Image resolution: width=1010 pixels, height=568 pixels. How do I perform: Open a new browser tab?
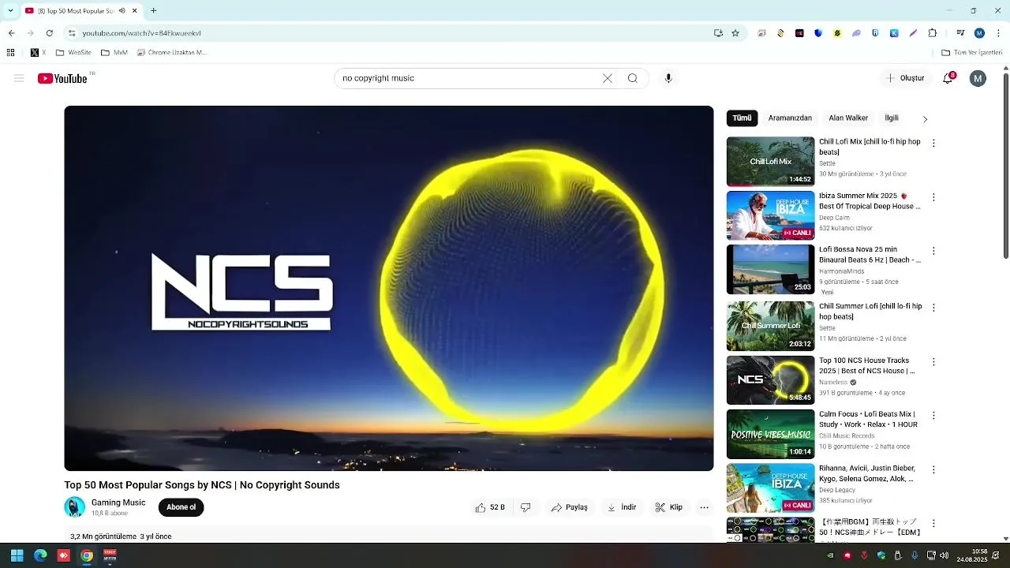[x=153, y=11]
